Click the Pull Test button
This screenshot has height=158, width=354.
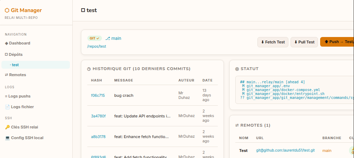pos(304,42)
